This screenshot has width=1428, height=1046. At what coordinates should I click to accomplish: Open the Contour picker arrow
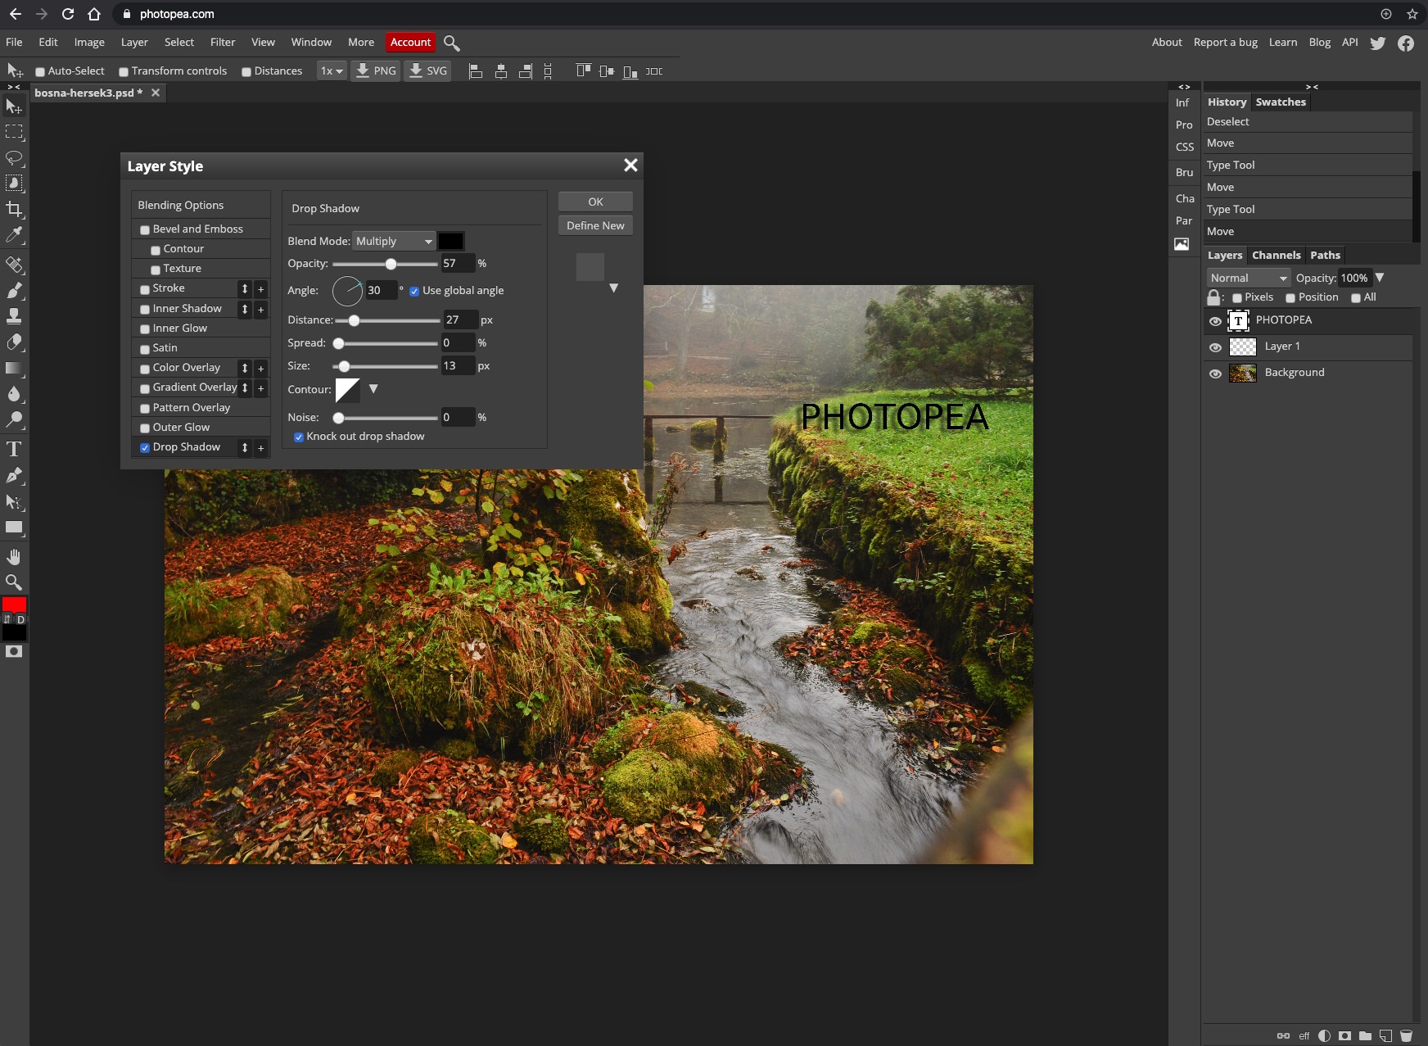click(373, 389)
